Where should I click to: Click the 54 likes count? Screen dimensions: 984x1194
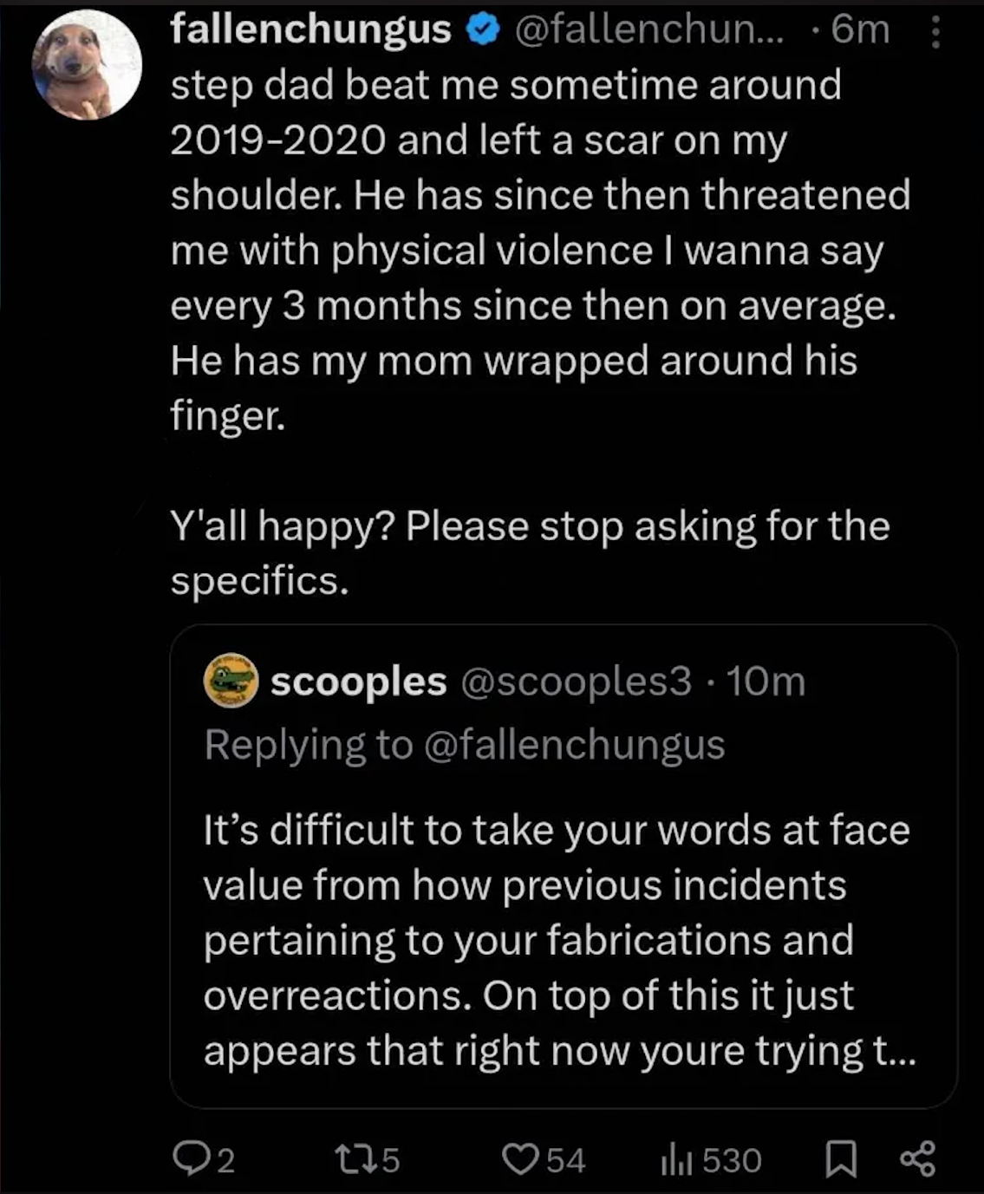(x=566, y=1160)
